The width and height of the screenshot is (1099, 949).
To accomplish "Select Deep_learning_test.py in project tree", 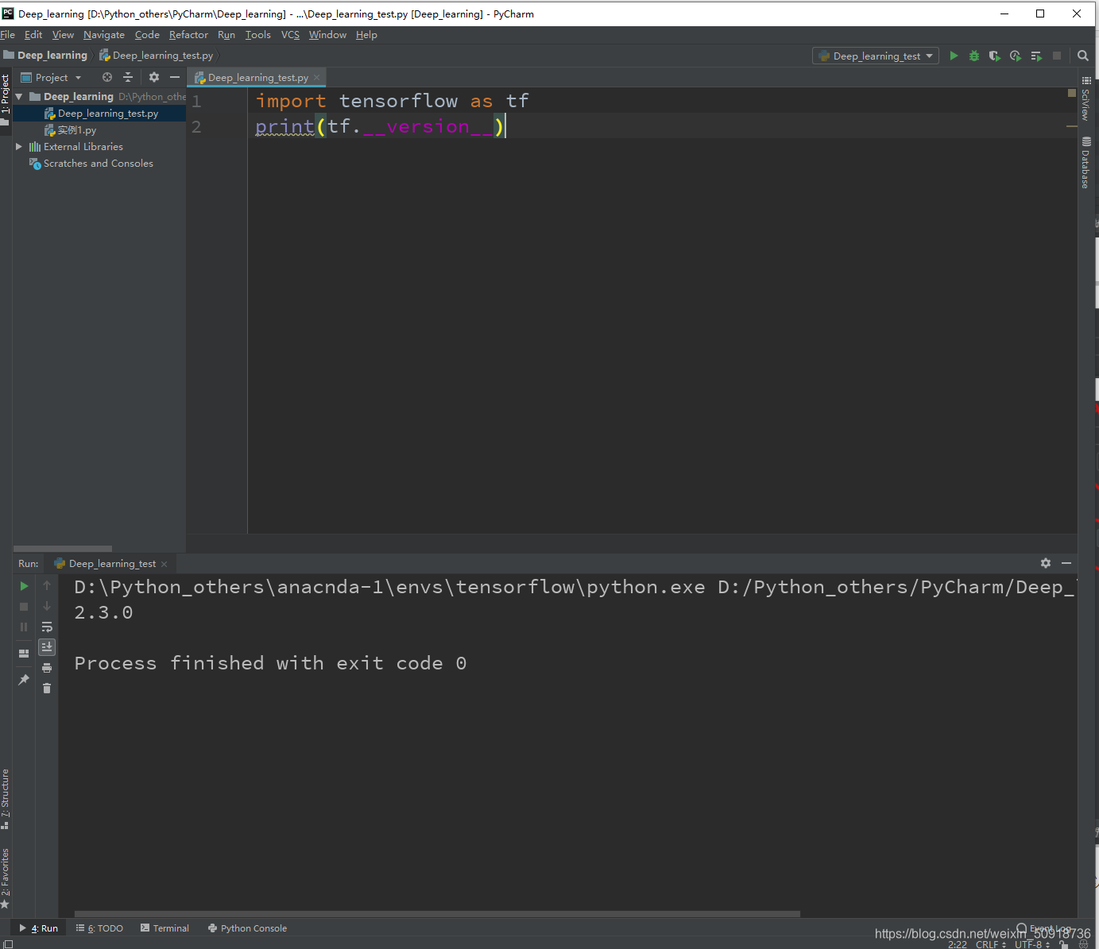I will pos(99,114).
